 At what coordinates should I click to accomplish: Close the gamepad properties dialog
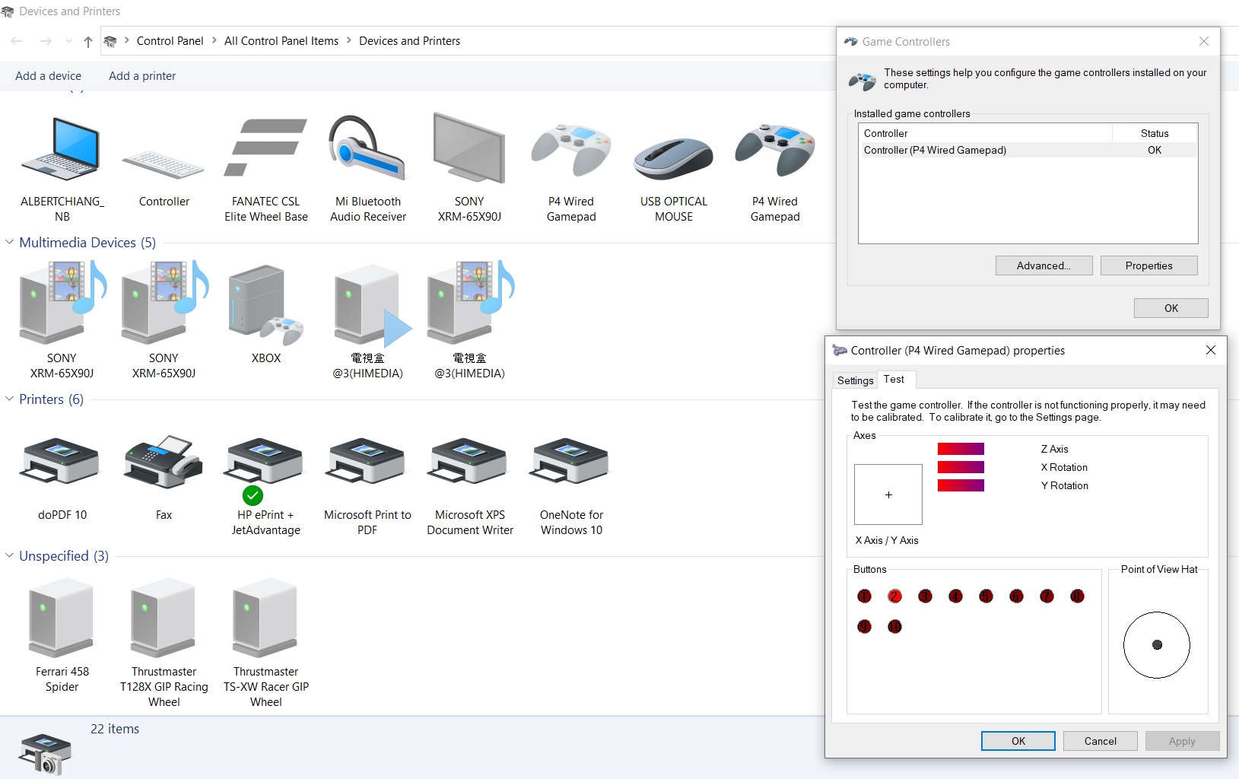[x=1211, y=350]
